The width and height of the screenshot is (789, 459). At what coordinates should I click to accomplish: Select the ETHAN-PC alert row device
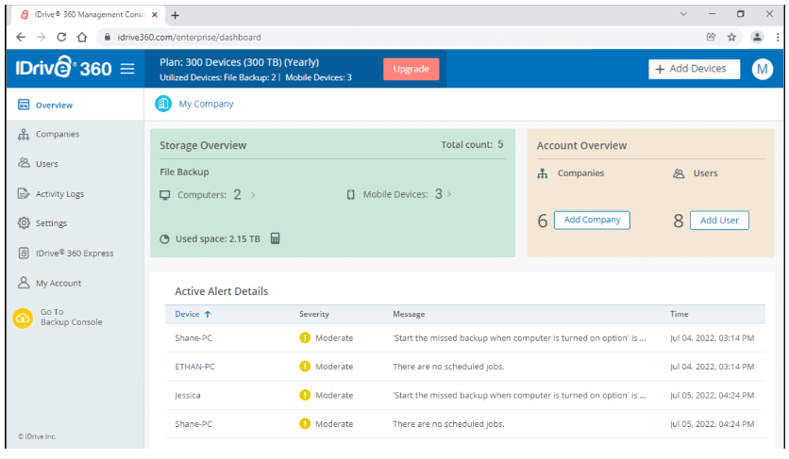tap(194, 367)
